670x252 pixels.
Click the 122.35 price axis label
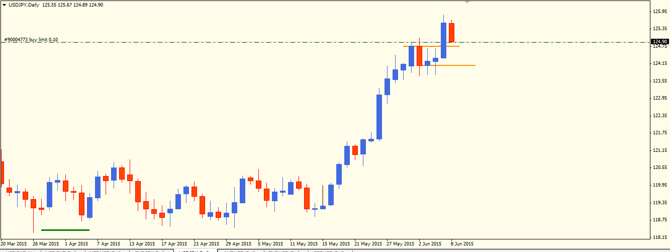click(x=659, y=116)
